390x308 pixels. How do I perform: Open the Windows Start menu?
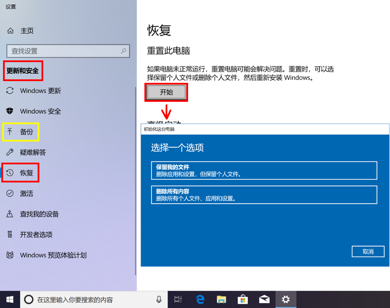point(10,299)
